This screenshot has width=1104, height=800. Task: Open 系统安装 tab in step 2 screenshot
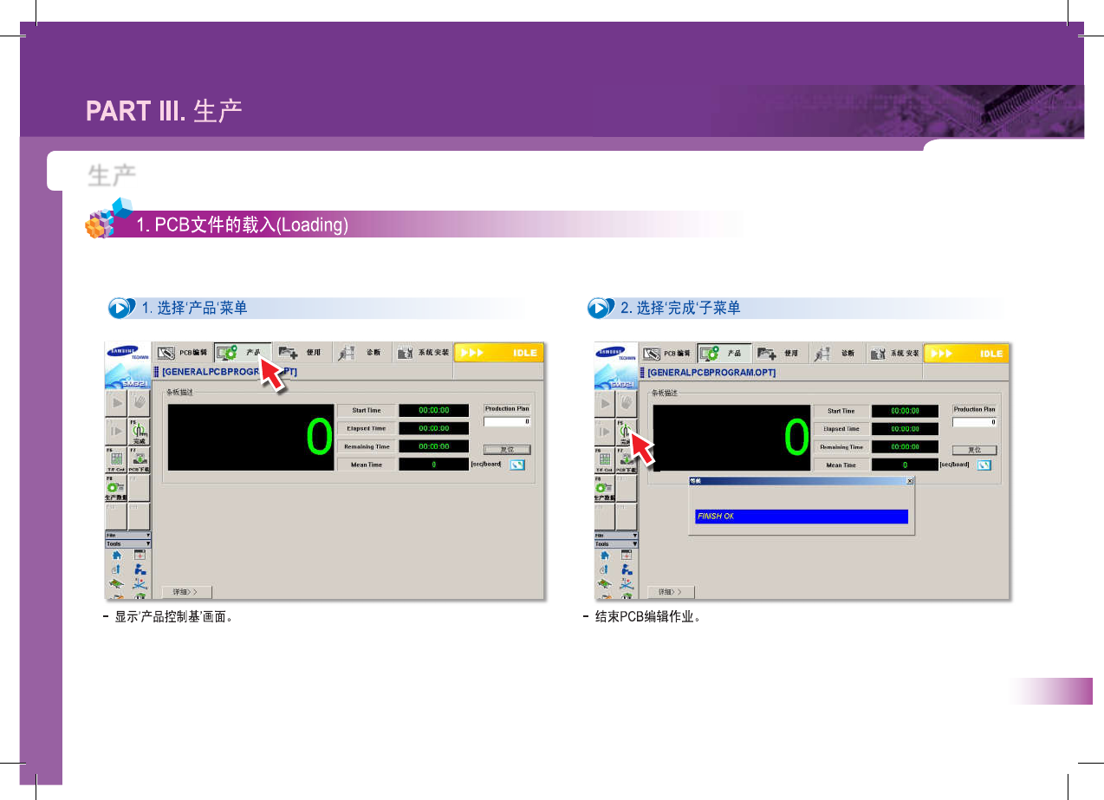coord(894,354)
